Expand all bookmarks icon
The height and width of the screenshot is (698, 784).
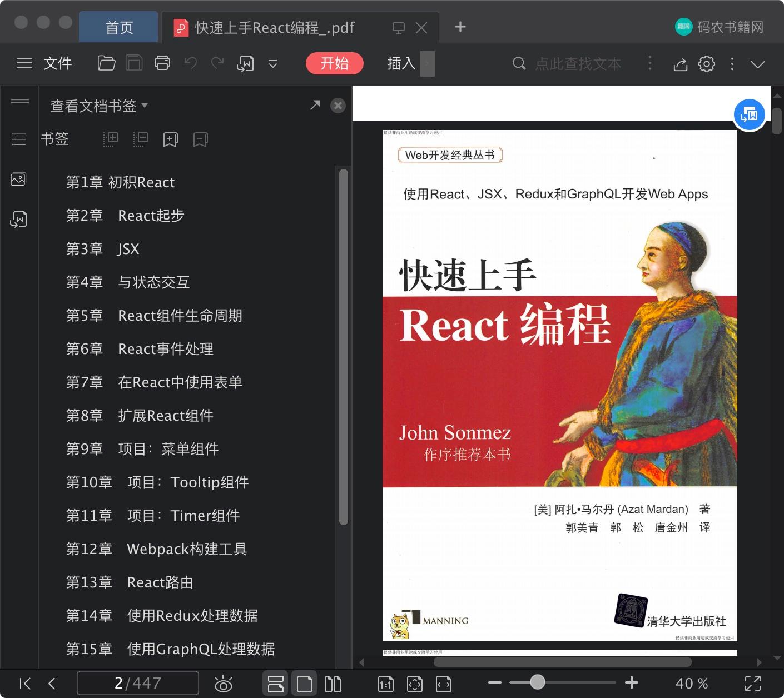111,139
